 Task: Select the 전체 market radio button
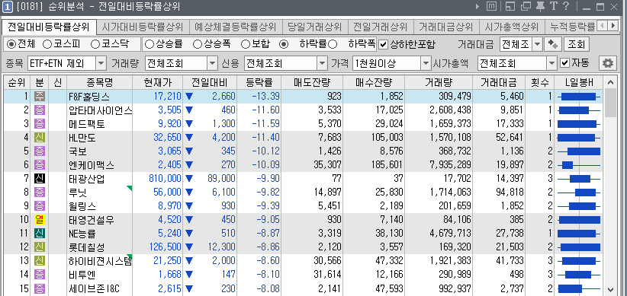pos(11,44)
